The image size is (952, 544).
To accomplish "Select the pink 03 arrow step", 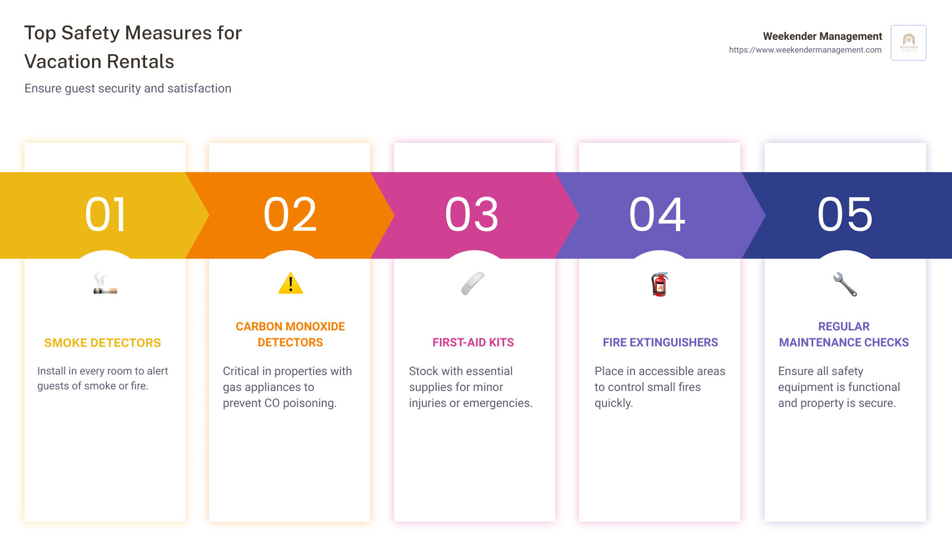I will point(472,215).
